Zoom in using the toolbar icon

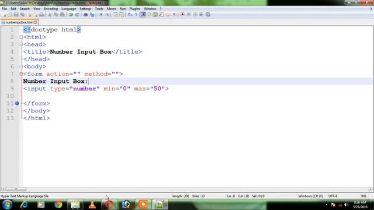[x=101, y=15]
